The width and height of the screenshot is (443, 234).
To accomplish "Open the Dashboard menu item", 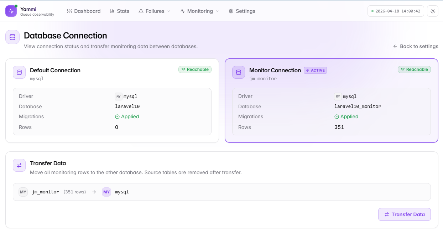I will 84,11.
